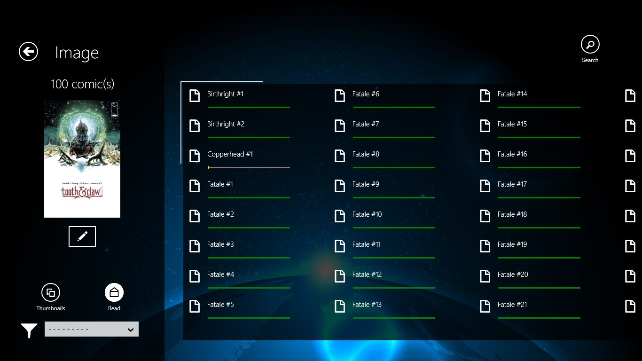The width and height of the screenshot is (642, 361).
Task: Click the back arrow next to Image
Action: point(28,52)
